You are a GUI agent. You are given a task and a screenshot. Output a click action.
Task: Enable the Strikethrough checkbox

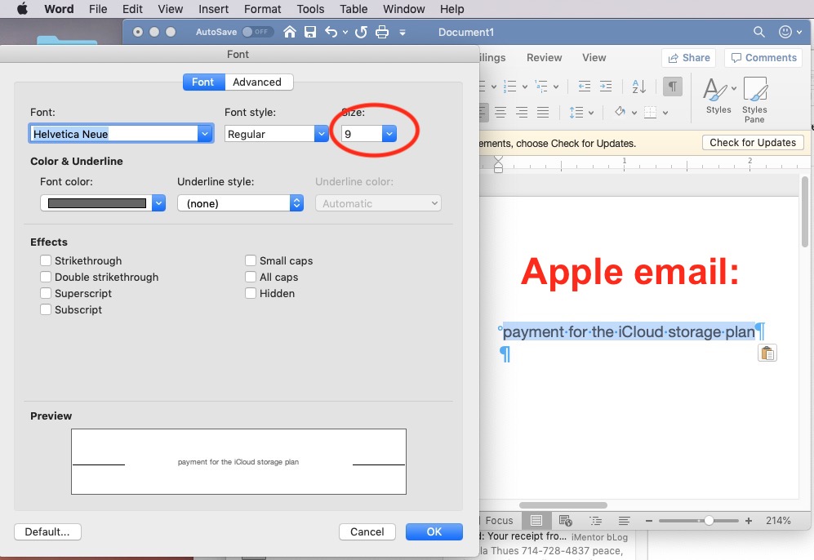pos(46,260)
